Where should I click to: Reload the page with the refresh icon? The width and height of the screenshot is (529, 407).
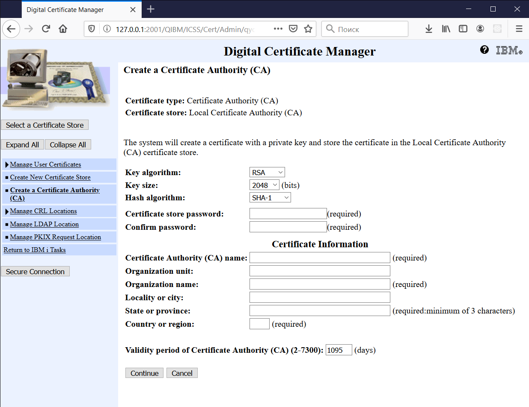point(46,29)
